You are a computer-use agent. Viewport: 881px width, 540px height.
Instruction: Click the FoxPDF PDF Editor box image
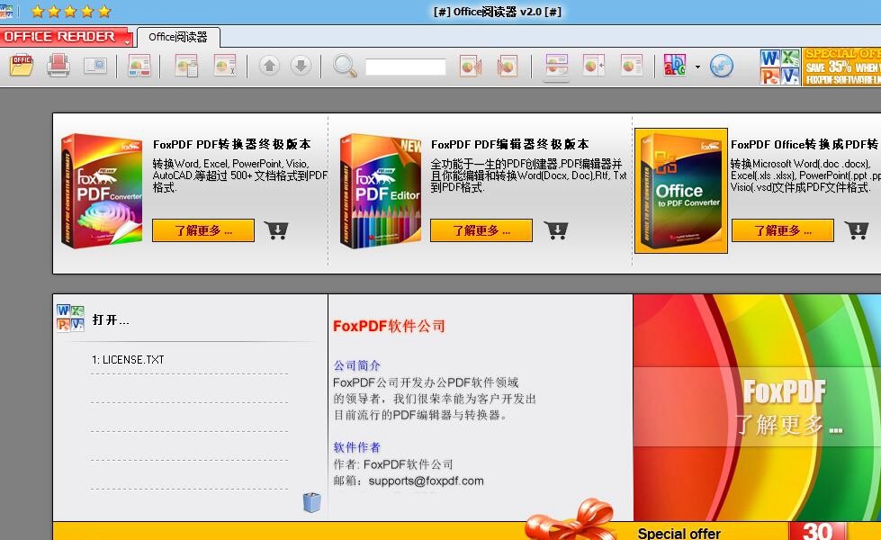pyautogui.click(x=381, y=191)
